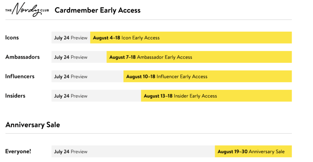Click the August 19–30 Anniversary Sale bar
This screenshot has width=313, height=162.
click(x=253, y=152)
